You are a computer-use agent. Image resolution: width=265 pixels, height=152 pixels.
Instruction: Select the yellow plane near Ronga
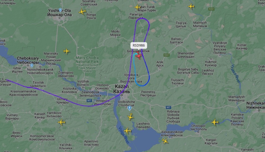click(x=82, y=12)
